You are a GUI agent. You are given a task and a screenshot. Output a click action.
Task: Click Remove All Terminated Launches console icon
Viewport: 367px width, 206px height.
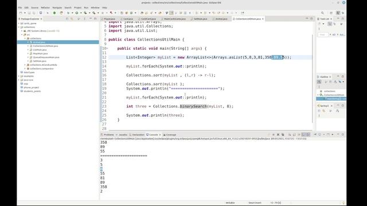click(283, 134)
